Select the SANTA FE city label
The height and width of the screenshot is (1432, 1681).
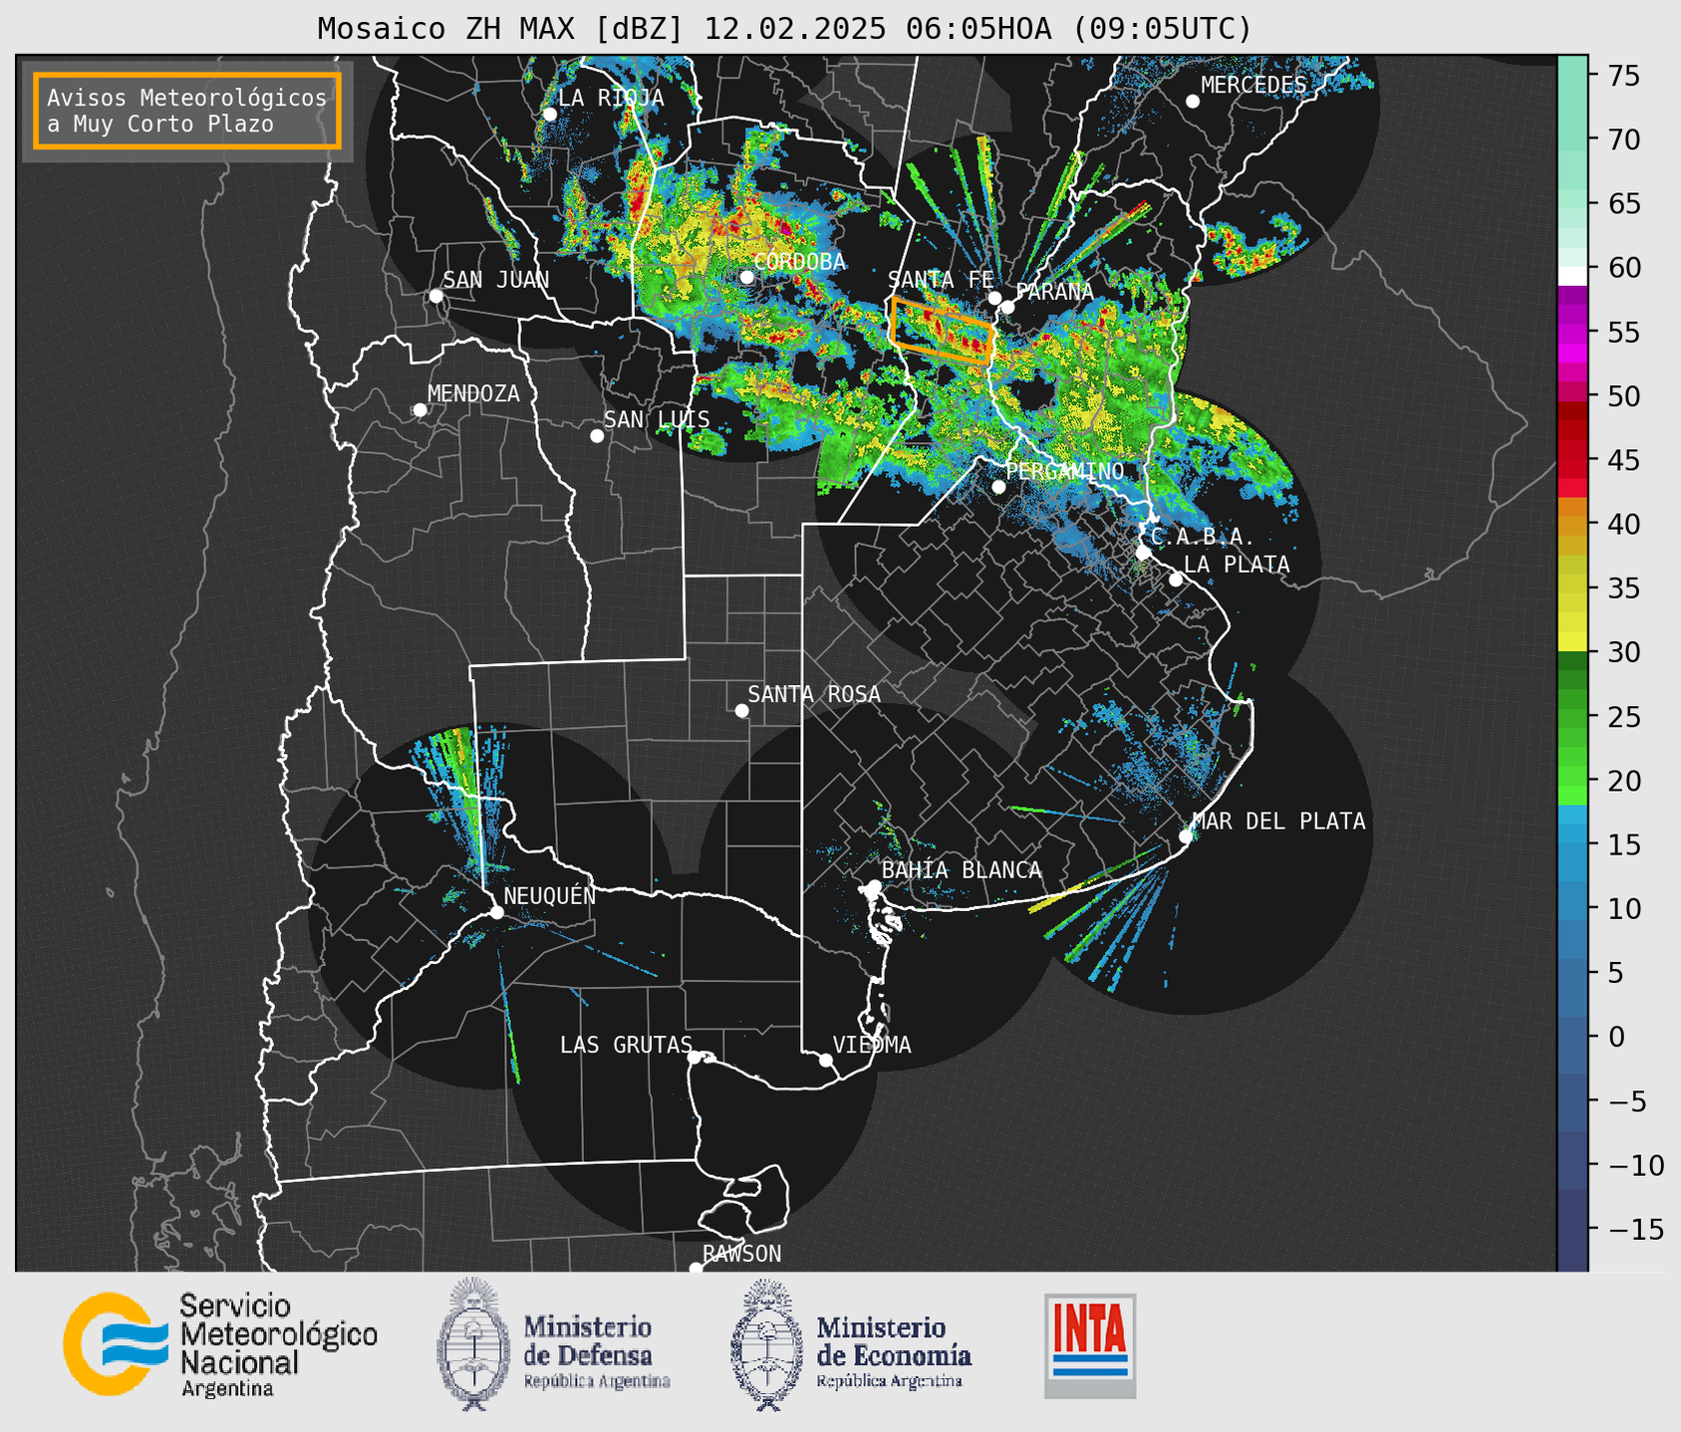tap(941, 280)
